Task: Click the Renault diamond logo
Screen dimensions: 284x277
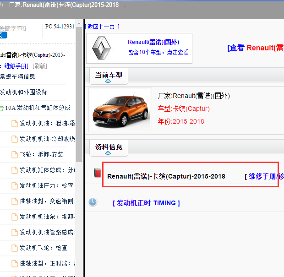Action: 101,48
